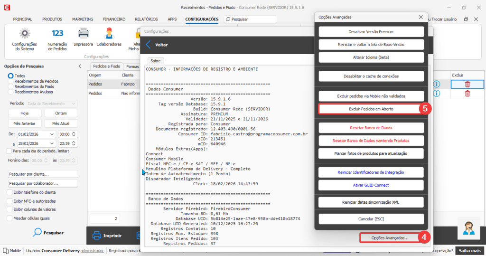Open the Impressora printer icon
Image resolution: width=486 pixels, height=256 pixels.
click(x=84, y=33)
